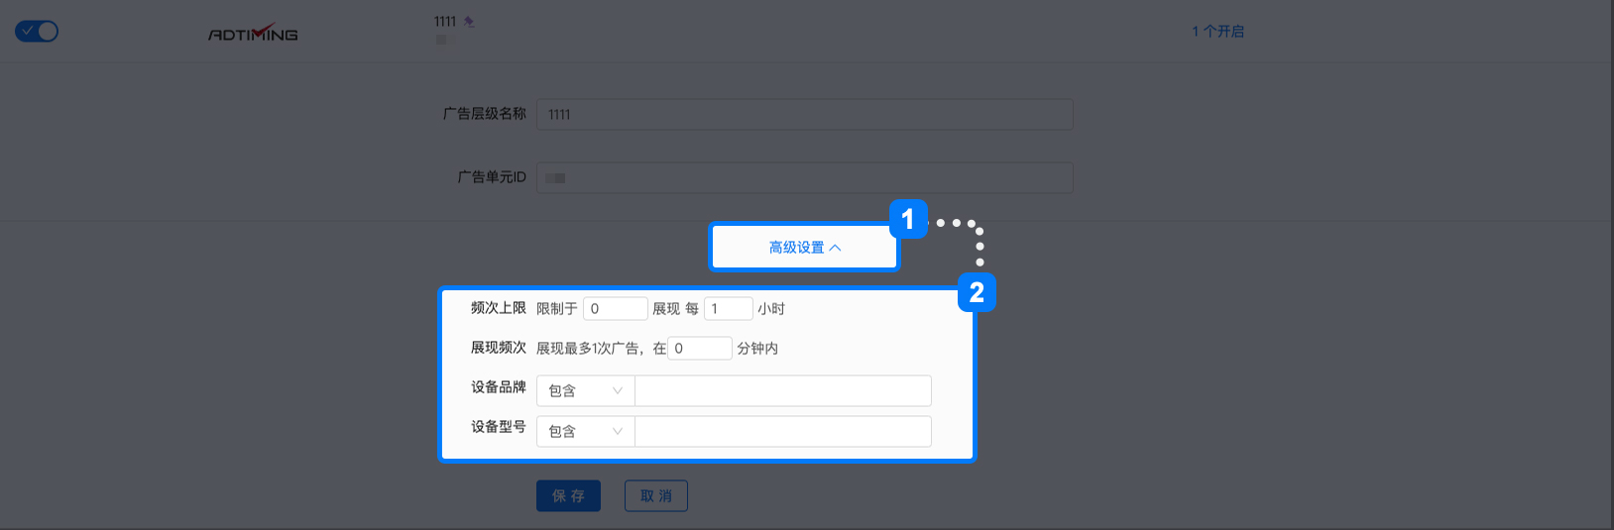Click the 1111 ad tier name text
1614x530 pixels.
coord(445,21)
